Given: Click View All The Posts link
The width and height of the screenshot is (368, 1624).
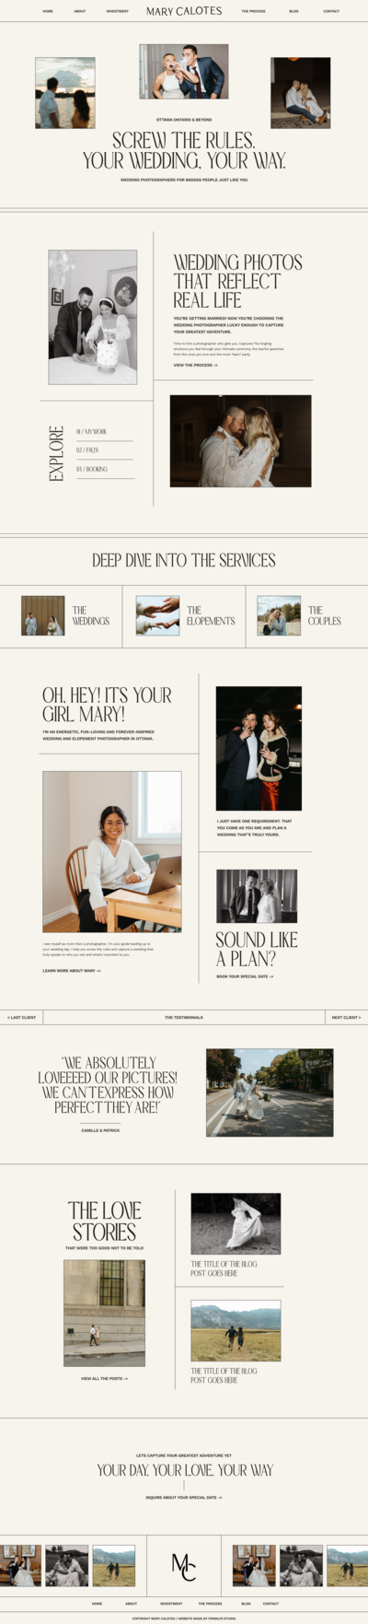Looking at the screenshot, I should click(x=104, y=1378).
